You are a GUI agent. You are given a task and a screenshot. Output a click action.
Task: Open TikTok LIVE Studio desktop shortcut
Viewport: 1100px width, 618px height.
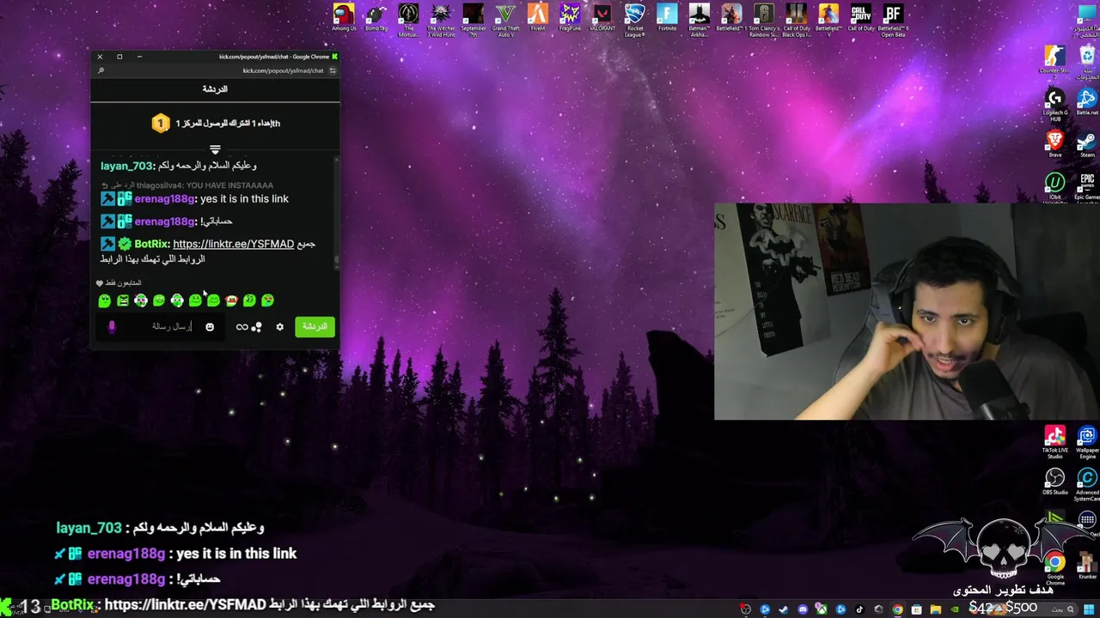coord(1054,442)
